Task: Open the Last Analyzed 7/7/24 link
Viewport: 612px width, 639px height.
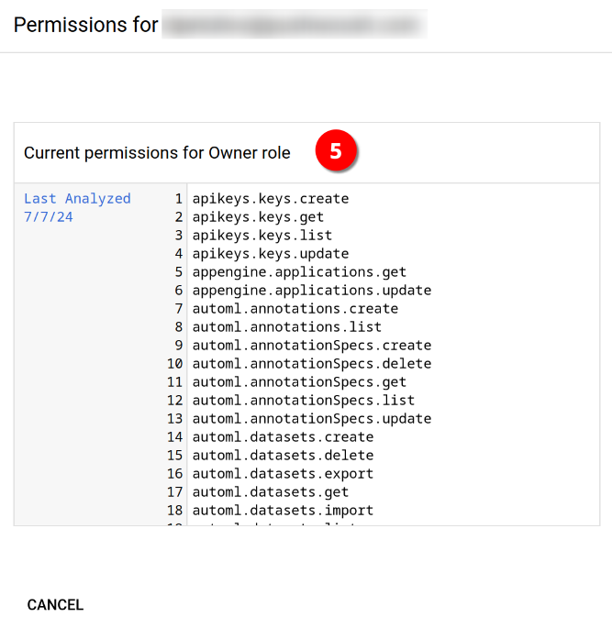Action: click(x=77, y=207)
